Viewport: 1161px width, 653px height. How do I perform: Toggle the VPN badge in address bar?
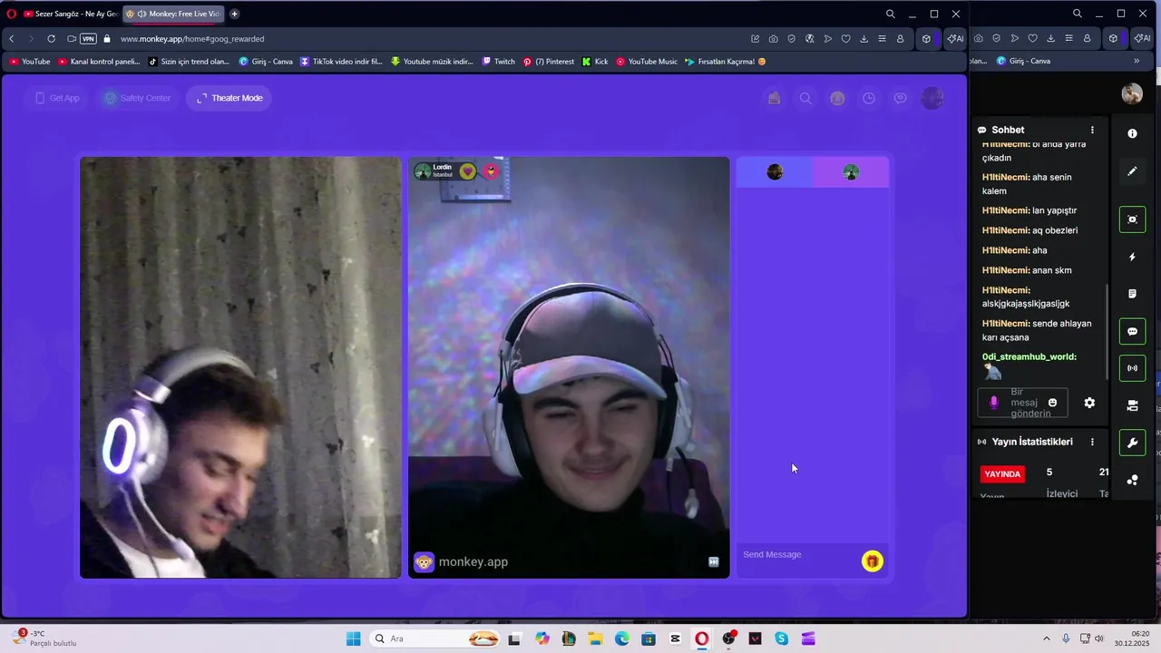click(x=88, y=39)
